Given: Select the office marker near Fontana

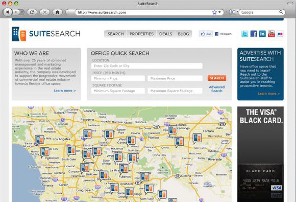Looking at the screenshot, I should [197, 139].
